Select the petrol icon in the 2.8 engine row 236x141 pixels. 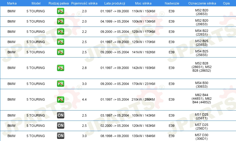pos(60,68)
